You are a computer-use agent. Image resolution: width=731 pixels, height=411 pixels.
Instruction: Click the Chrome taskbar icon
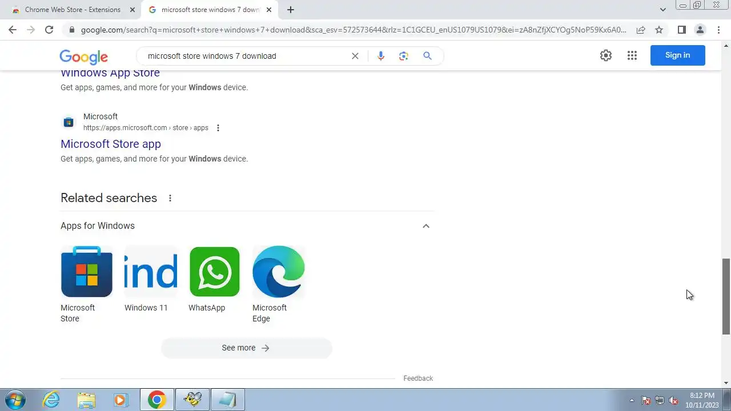click(x=157, y=400)
